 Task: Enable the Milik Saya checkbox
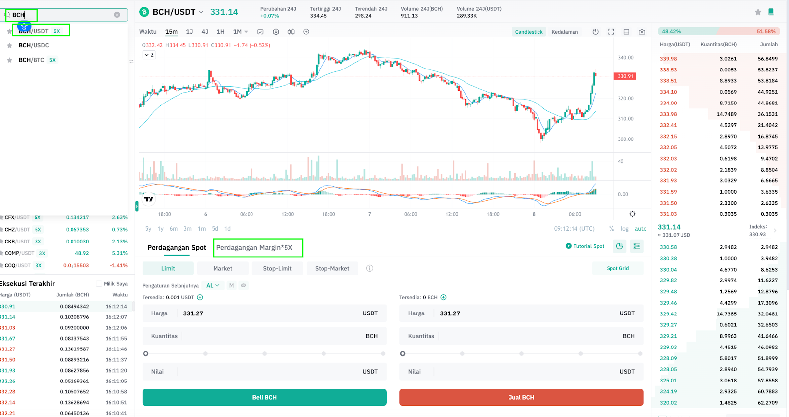point(99,284)
